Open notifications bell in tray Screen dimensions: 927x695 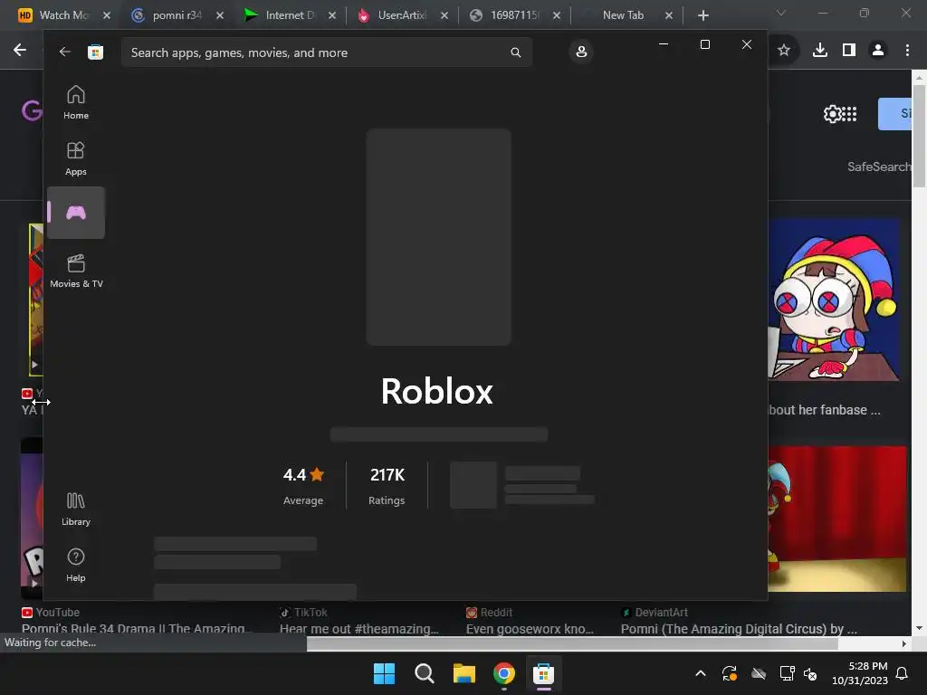click(903, 673)
